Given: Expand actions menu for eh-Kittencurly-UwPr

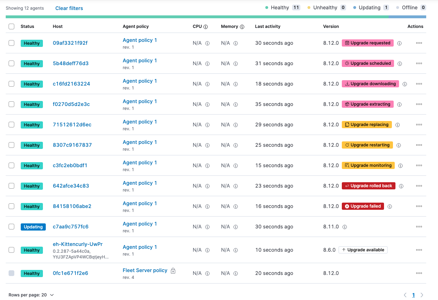Looking at the screenshot, I should [419, 250].
